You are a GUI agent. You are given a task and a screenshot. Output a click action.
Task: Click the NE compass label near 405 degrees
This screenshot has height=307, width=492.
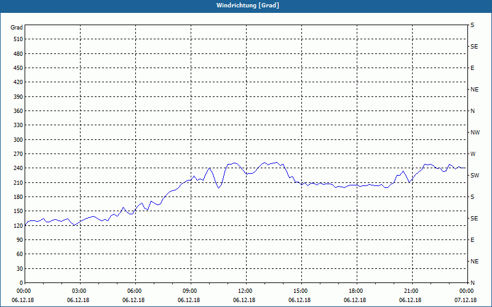tap(474, 90)
